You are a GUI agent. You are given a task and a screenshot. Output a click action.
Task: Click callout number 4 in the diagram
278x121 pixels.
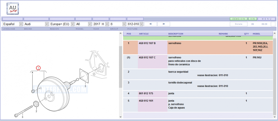[33, 73]
